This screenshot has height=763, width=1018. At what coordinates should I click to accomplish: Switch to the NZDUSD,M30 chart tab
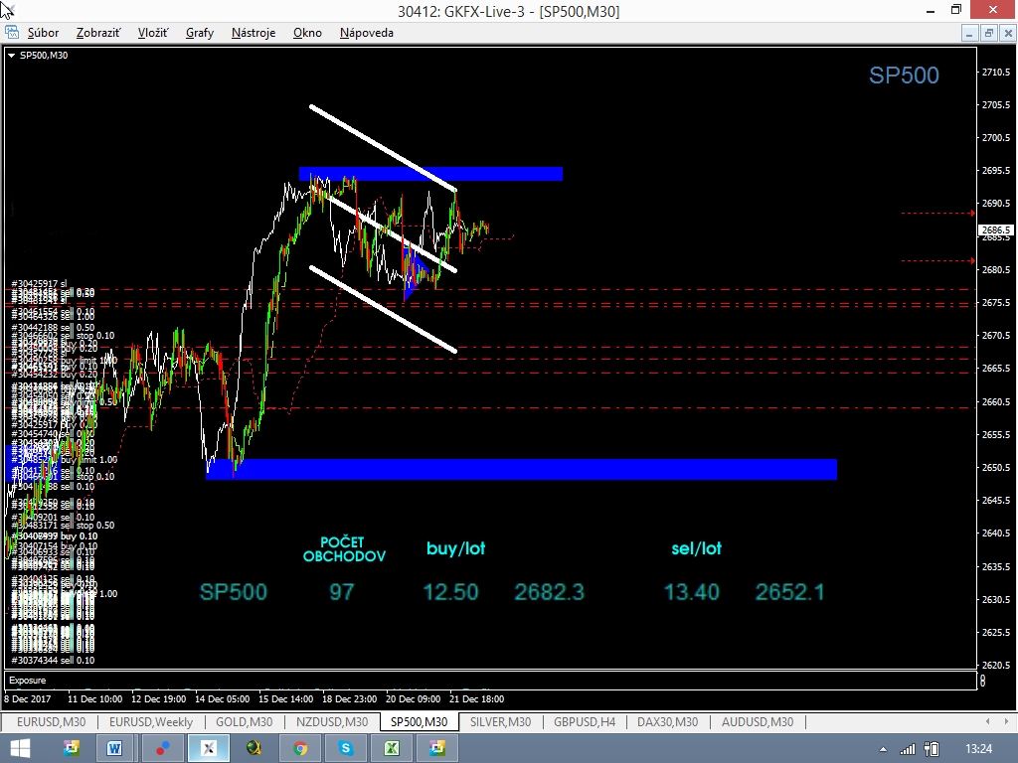332,721
